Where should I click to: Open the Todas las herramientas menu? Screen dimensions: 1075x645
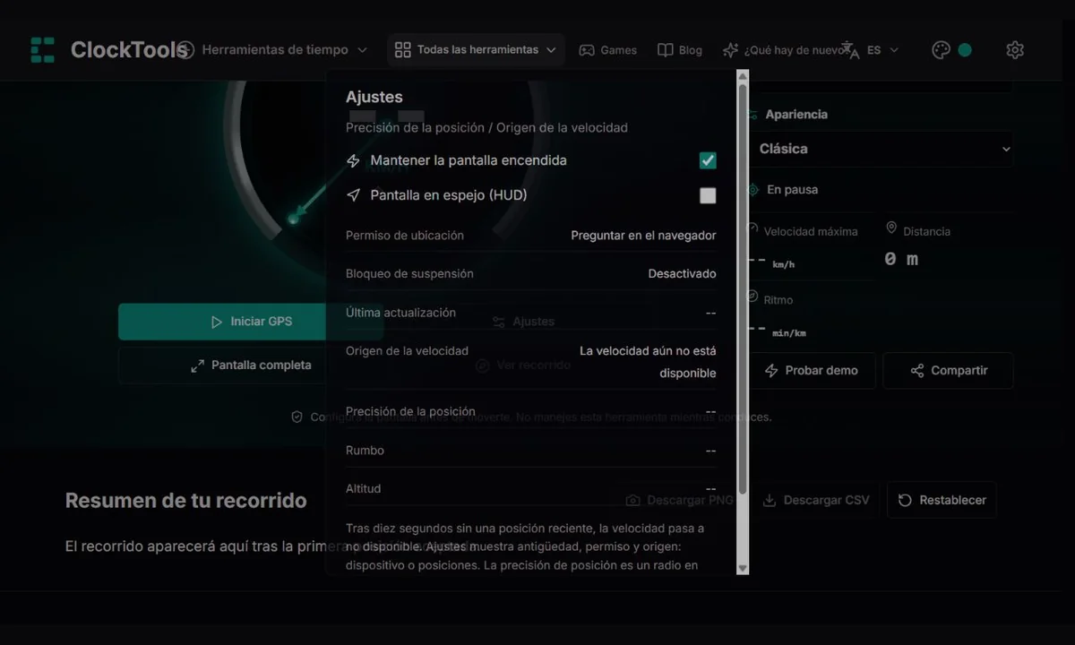[x=476, y=50]
